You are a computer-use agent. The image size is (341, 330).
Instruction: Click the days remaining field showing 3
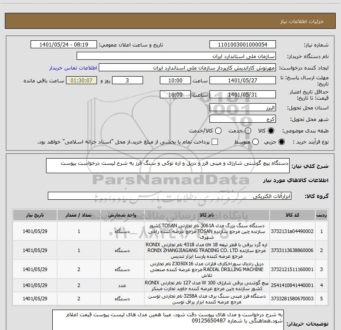pos(128,80)
